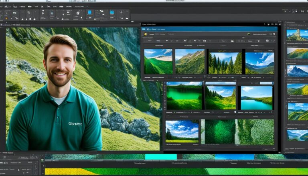This screenshot has height=176, width=308.
Task: Click the yellow round icon in media browser header
Action: coord(145,34)
